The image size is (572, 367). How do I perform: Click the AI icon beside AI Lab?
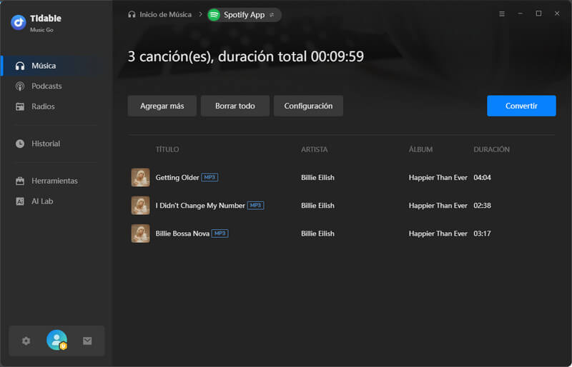[20, 201]
